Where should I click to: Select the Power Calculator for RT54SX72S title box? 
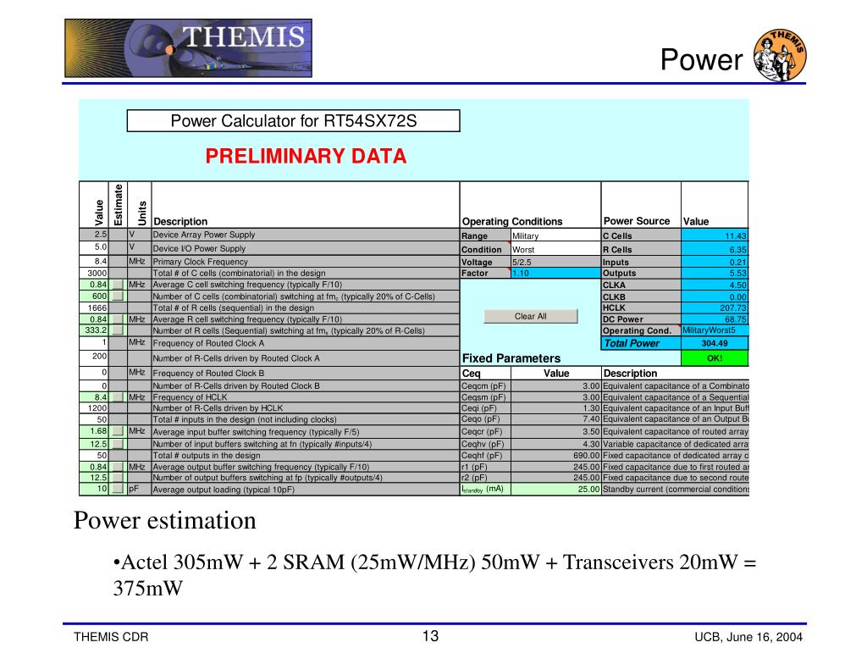pos(294,120)
